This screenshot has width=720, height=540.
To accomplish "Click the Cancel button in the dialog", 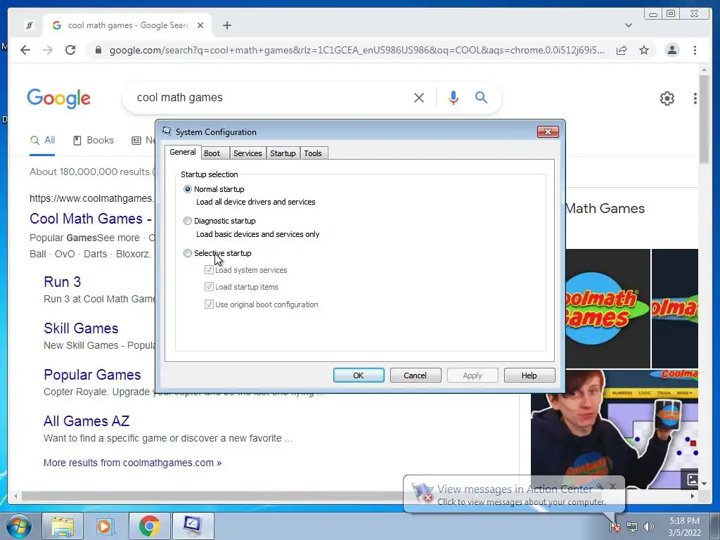I will [x=416, y=375].
